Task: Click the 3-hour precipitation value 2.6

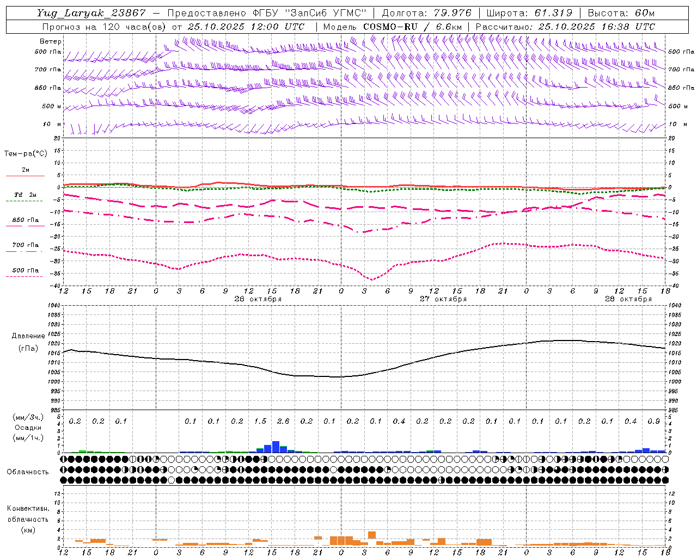Action: click(x=283, y=421)
